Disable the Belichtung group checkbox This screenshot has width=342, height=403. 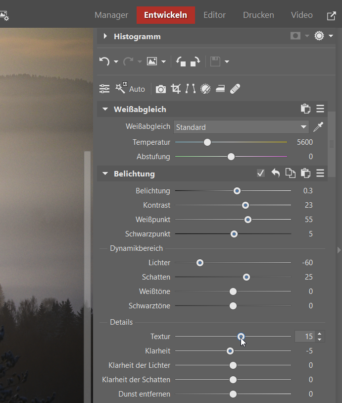click(x=261, y=173)
